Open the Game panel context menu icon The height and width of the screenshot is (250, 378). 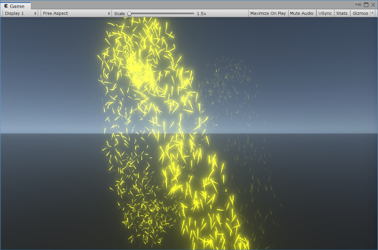point(358,5)
